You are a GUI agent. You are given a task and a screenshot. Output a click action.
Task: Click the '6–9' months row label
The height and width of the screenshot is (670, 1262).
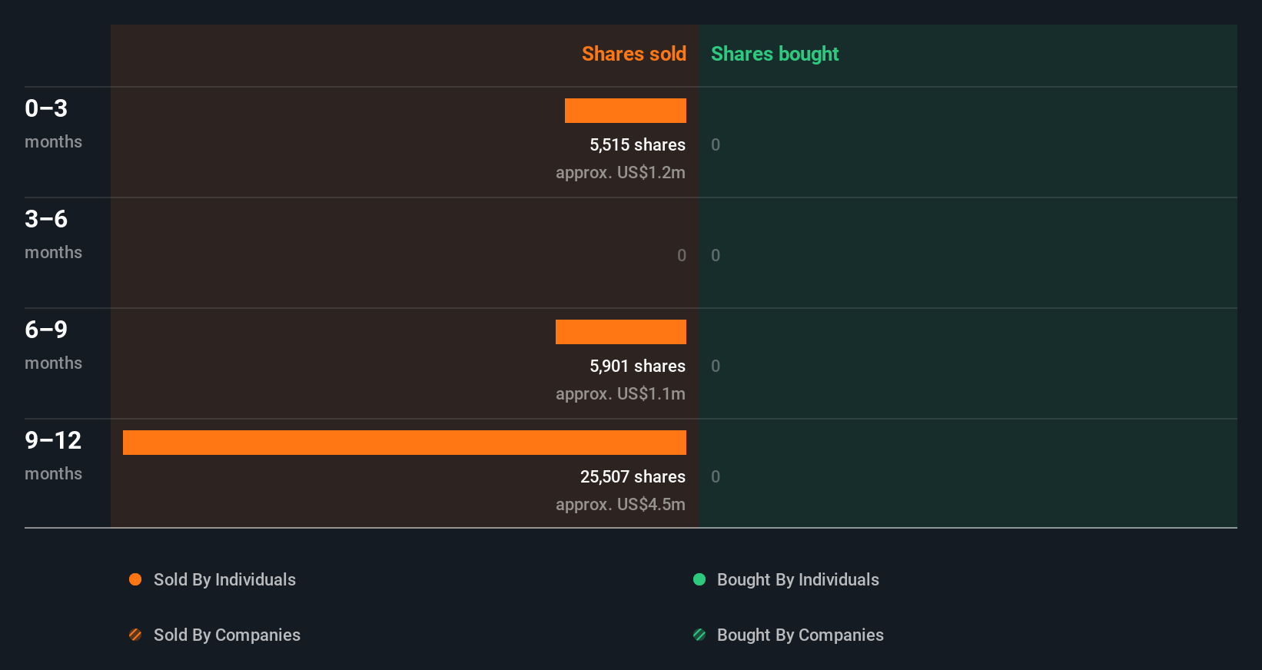[46, 330]
